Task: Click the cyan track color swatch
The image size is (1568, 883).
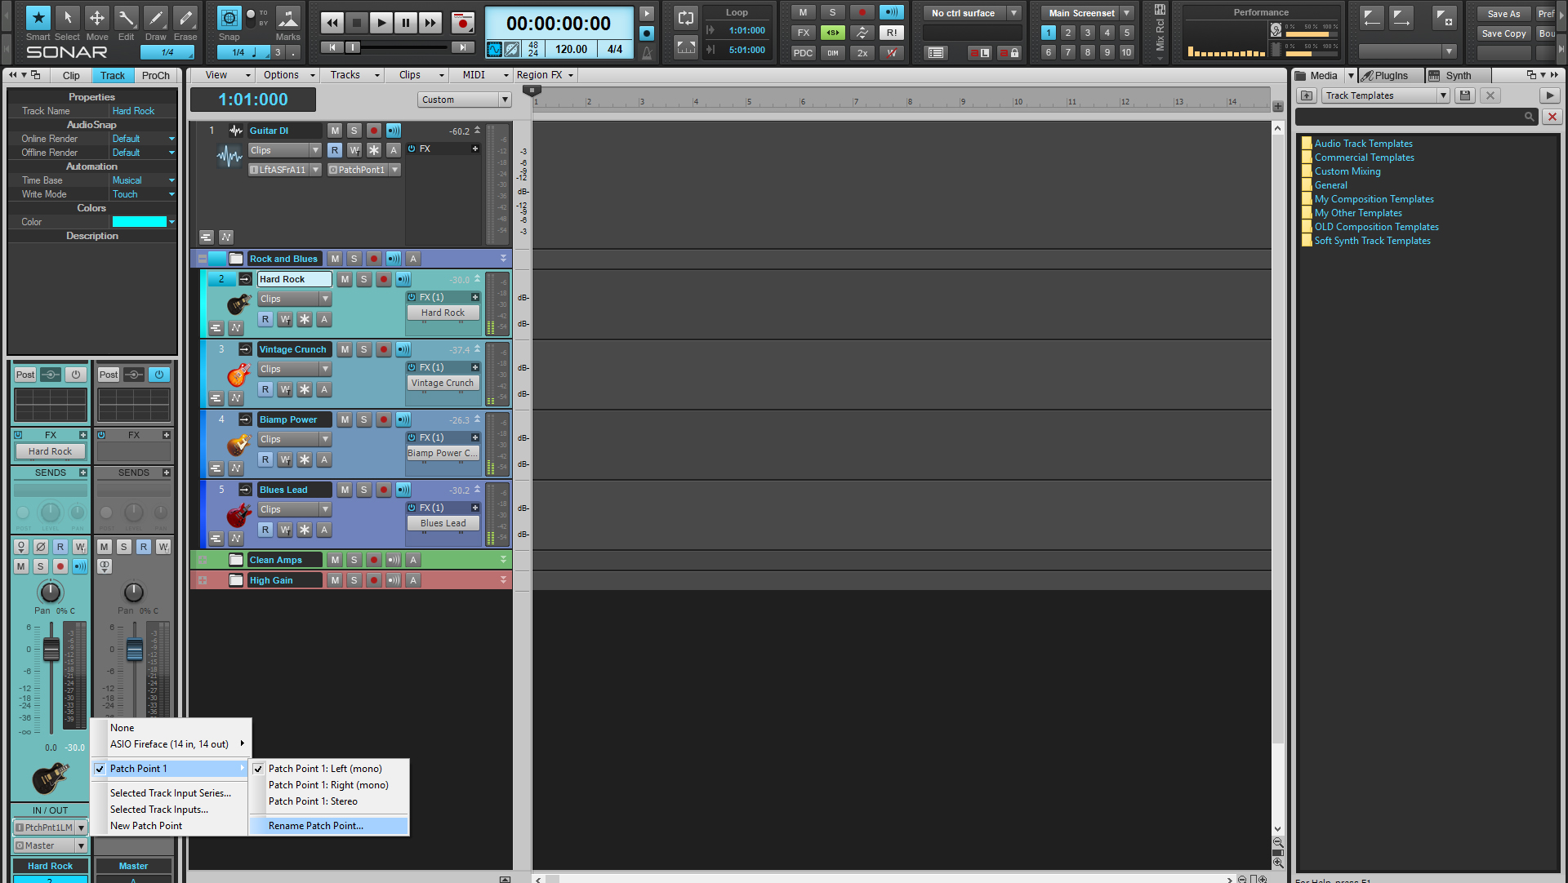Action: point(139,222)
